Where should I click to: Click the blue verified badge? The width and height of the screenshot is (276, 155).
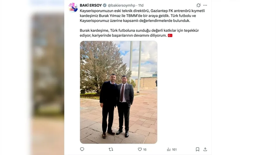[105, 5]
